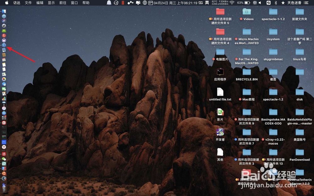Click the date and time display
314x196 pixels.
click(176, 3)
